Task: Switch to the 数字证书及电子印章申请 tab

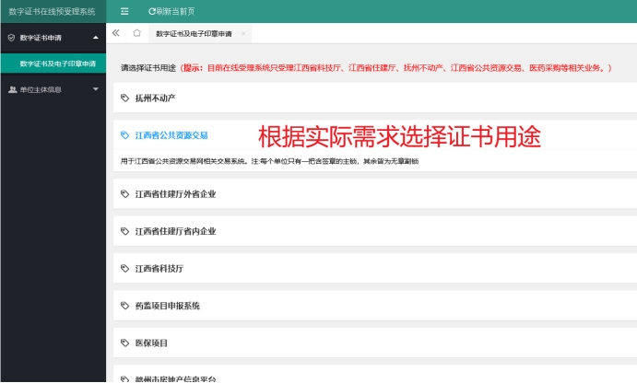Action: pos(194,33)
